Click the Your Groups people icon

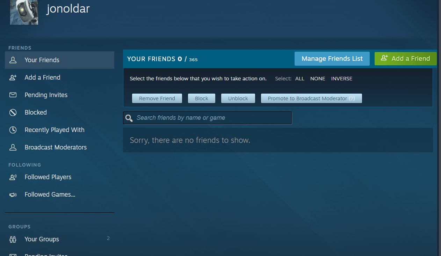[x=13, y=239]
